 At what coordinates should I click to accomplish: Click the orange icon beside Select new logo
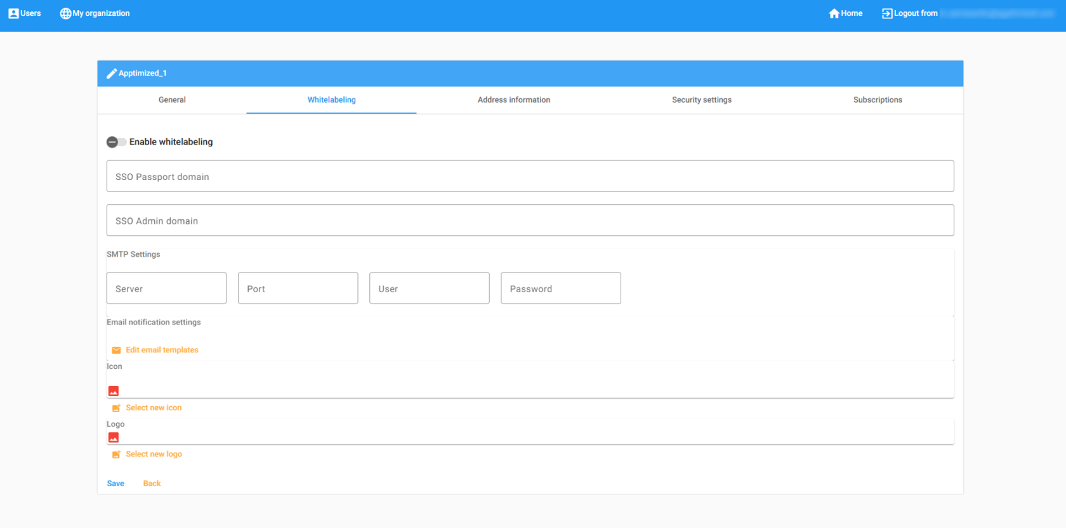[116, 454]
